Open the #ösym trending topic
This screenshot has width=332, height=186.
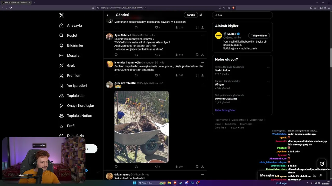[x=219, y=84]
